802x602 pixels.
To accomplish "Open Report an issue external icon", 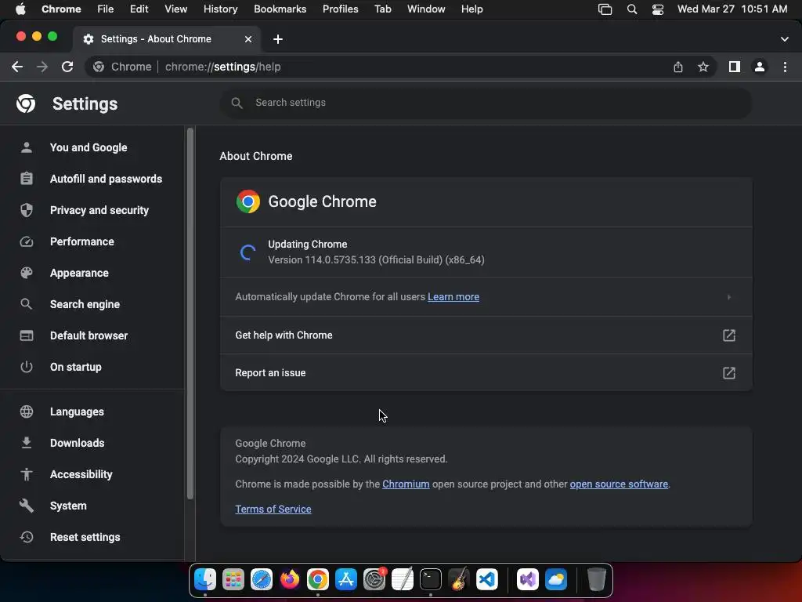I will (x=729, y=372).
